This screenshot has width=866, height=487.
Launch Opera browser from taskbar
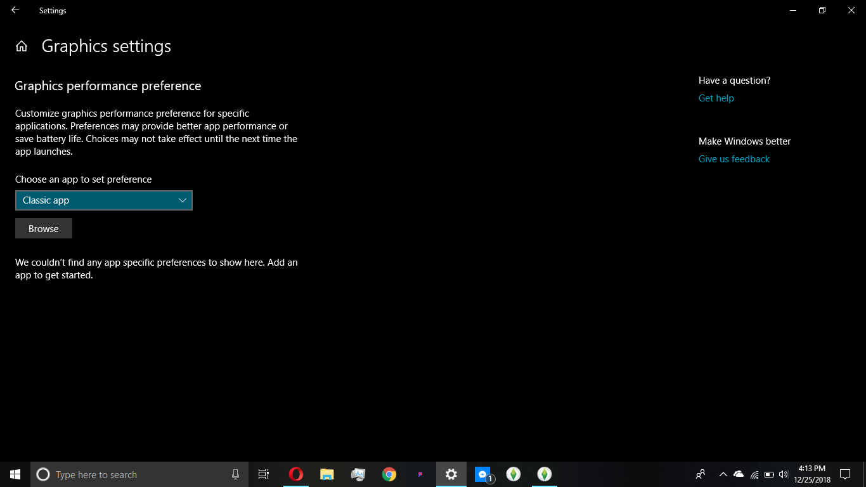pos(295,474)
